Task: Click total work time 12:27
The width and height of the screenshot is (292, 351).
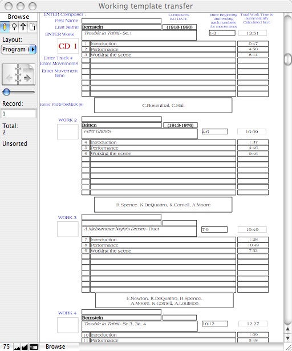Action: pyautogui.click(x=253, y=324)
